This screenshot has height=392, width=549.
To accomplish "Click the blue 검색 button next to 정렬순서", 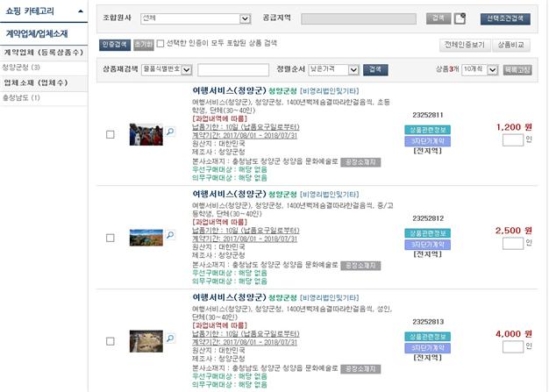I will click(375, 69).
